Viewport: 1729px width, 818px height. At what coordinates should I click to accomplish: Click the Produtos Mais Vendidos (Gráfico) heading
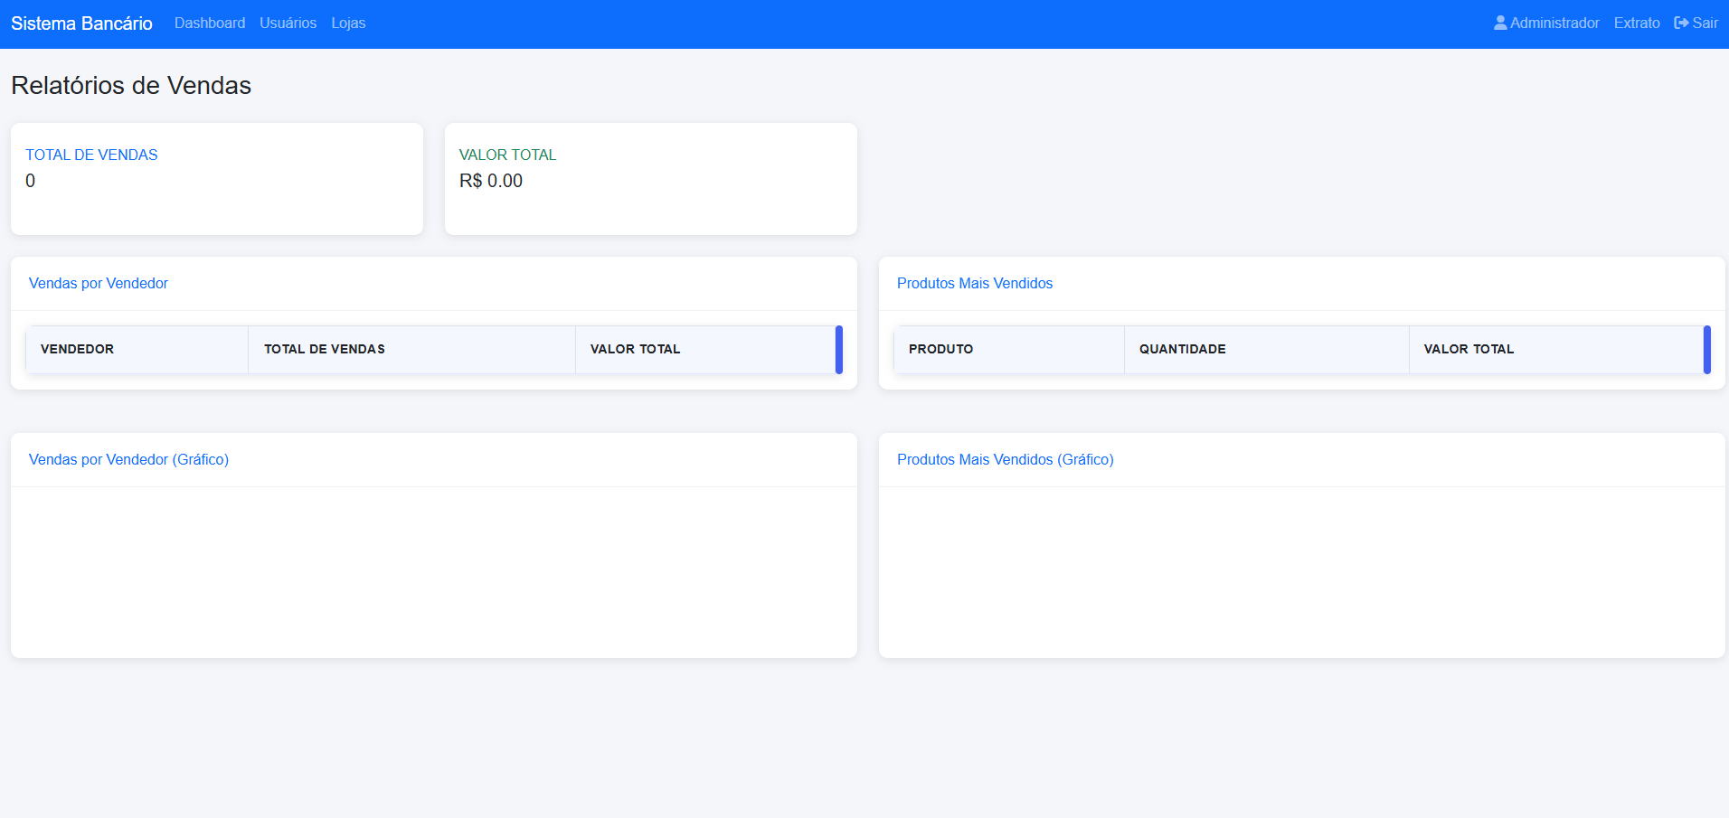click(x=1005, y=459)
